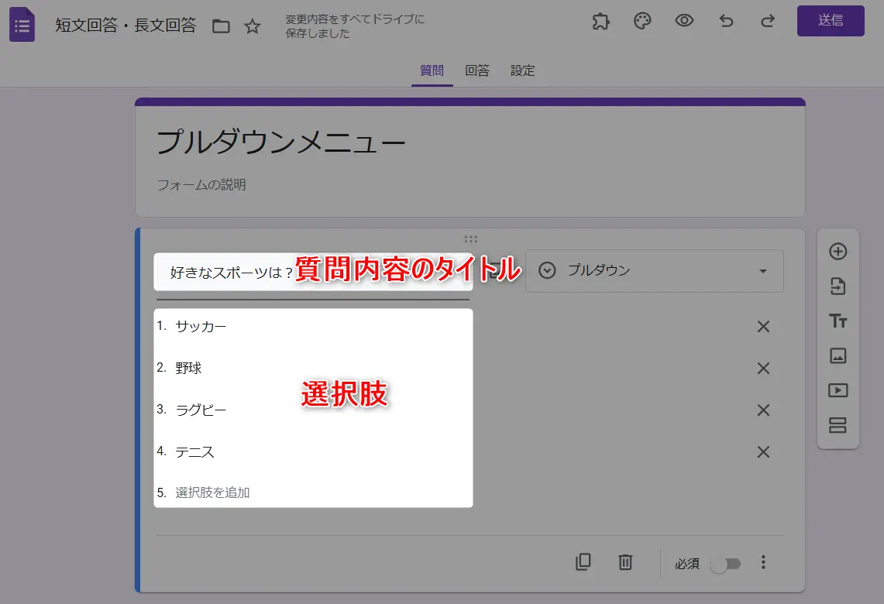Click the drag handle dots above the question
884x604 pixels.
coord(471,239)
